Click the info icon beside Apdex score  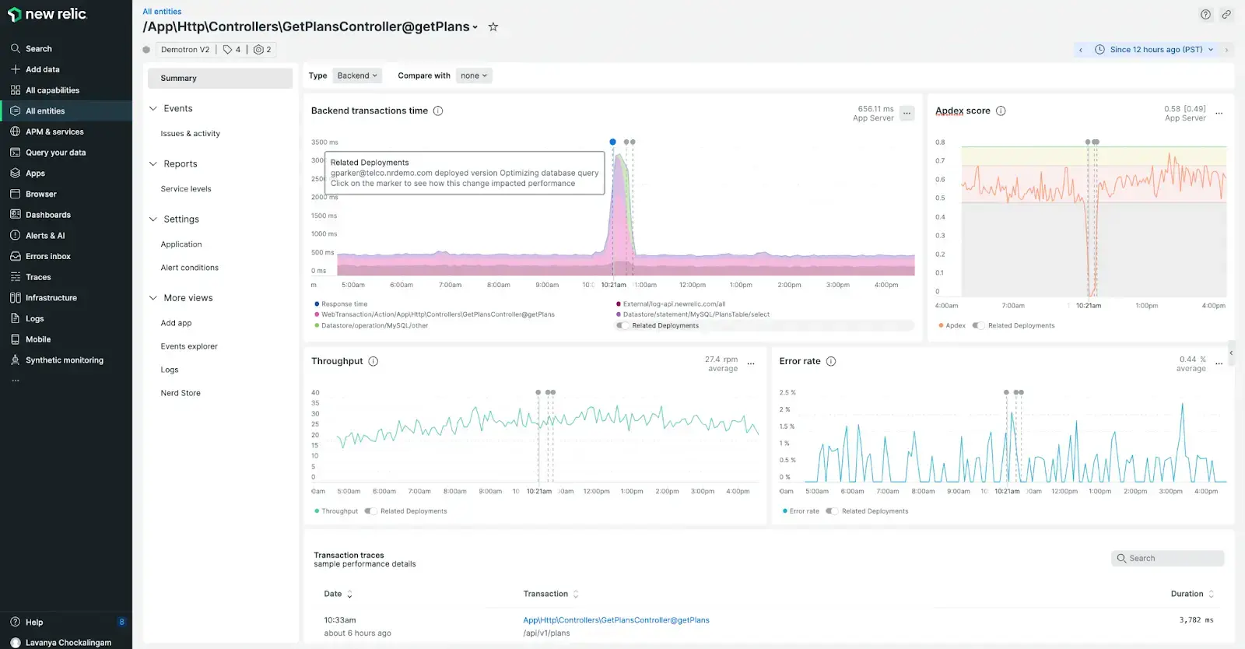1001,111
